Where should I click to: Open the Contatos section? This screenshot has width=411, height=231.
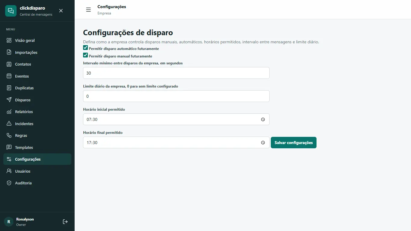coord(37,64)
